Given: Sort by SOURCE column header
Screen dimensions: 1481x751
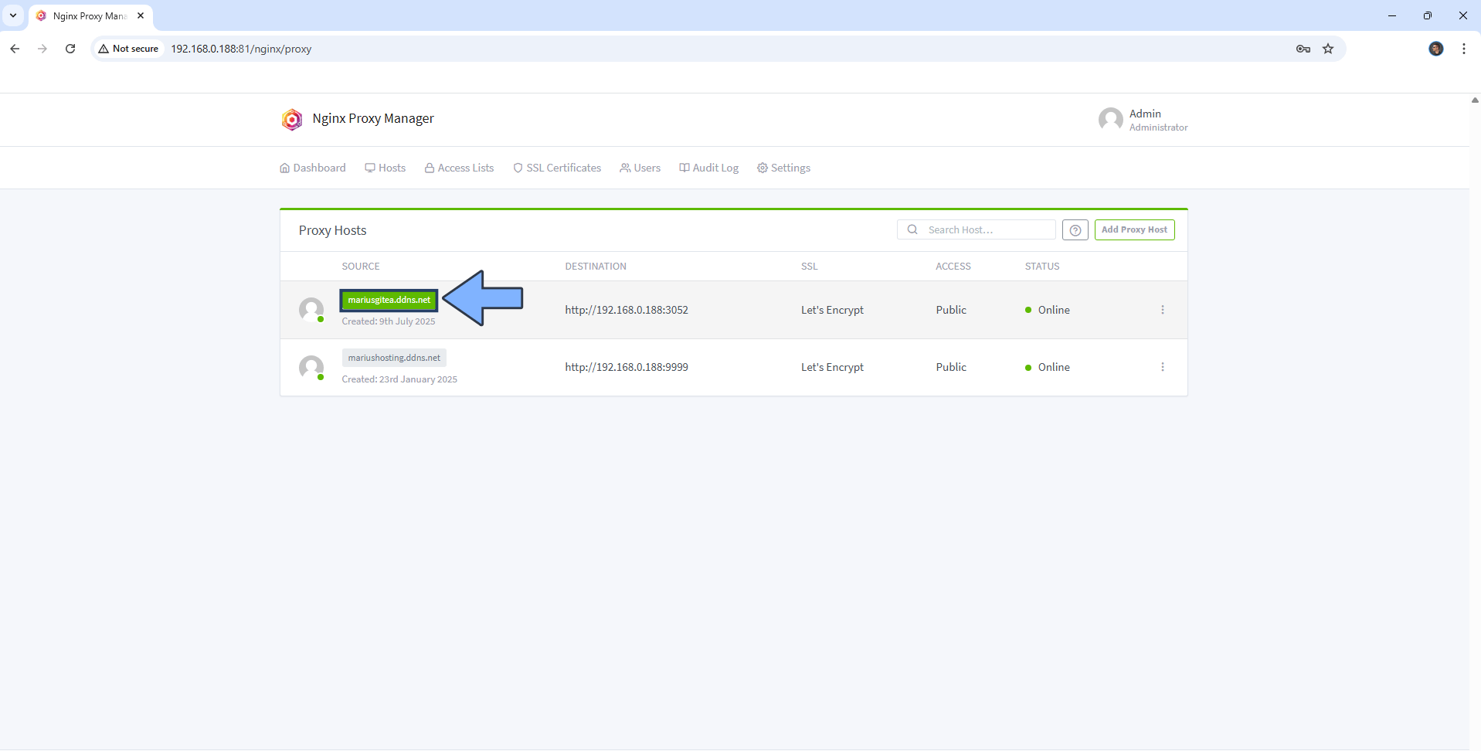Looking at the screenshot, I should [361, 267].
